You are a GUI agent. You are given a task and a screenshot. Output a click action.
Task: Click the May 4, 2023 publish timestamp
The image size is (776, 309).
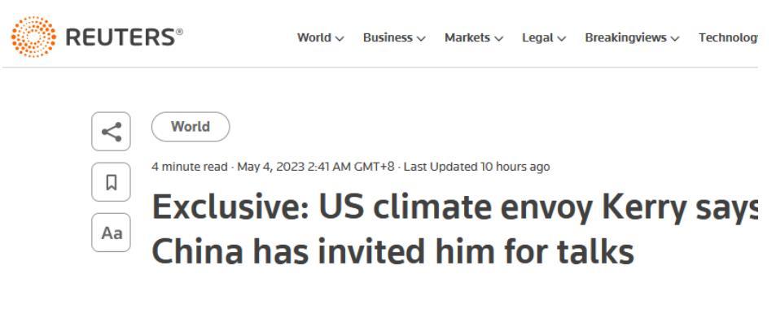click(316, 167)
